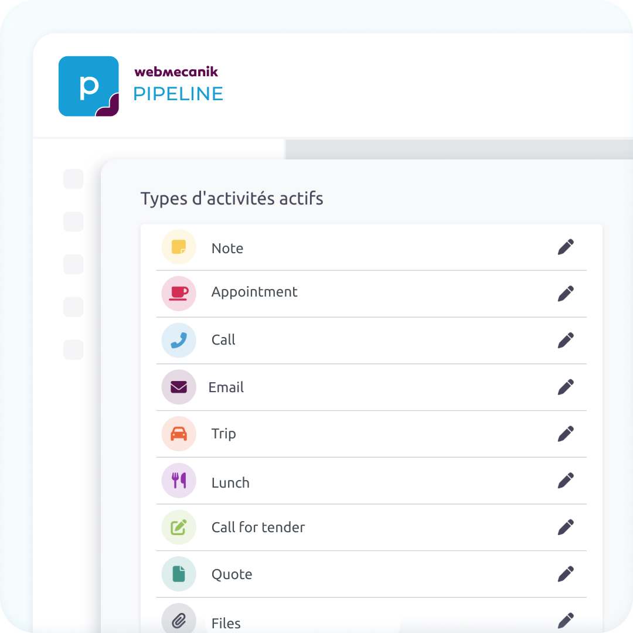
Task: Click the Quote document icon
Action: point(179,574)
